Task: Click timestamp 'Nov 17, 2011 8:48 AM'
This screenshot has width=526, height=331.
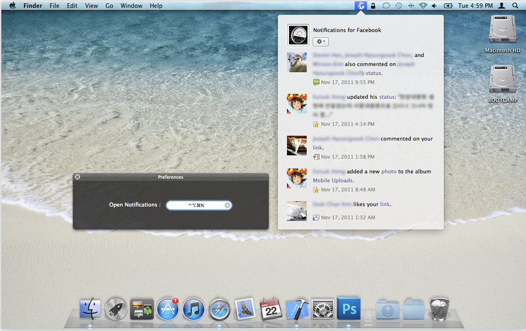Action: (x=348, y=190)
